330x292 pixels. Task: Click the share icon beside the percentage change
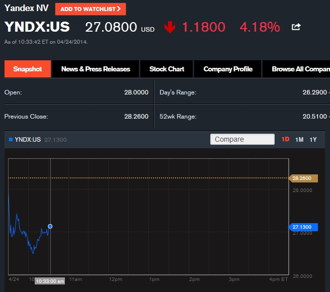[296, 27]
